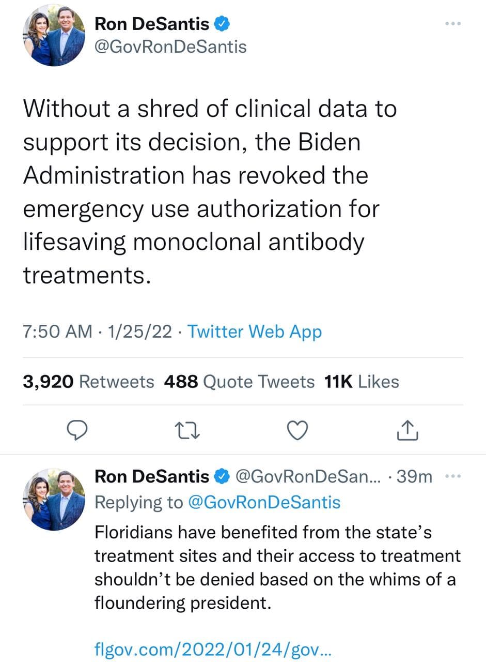Screen dimensions: 486x662
Task: Open the profile picture on the reply tweet
Action: 54,499
